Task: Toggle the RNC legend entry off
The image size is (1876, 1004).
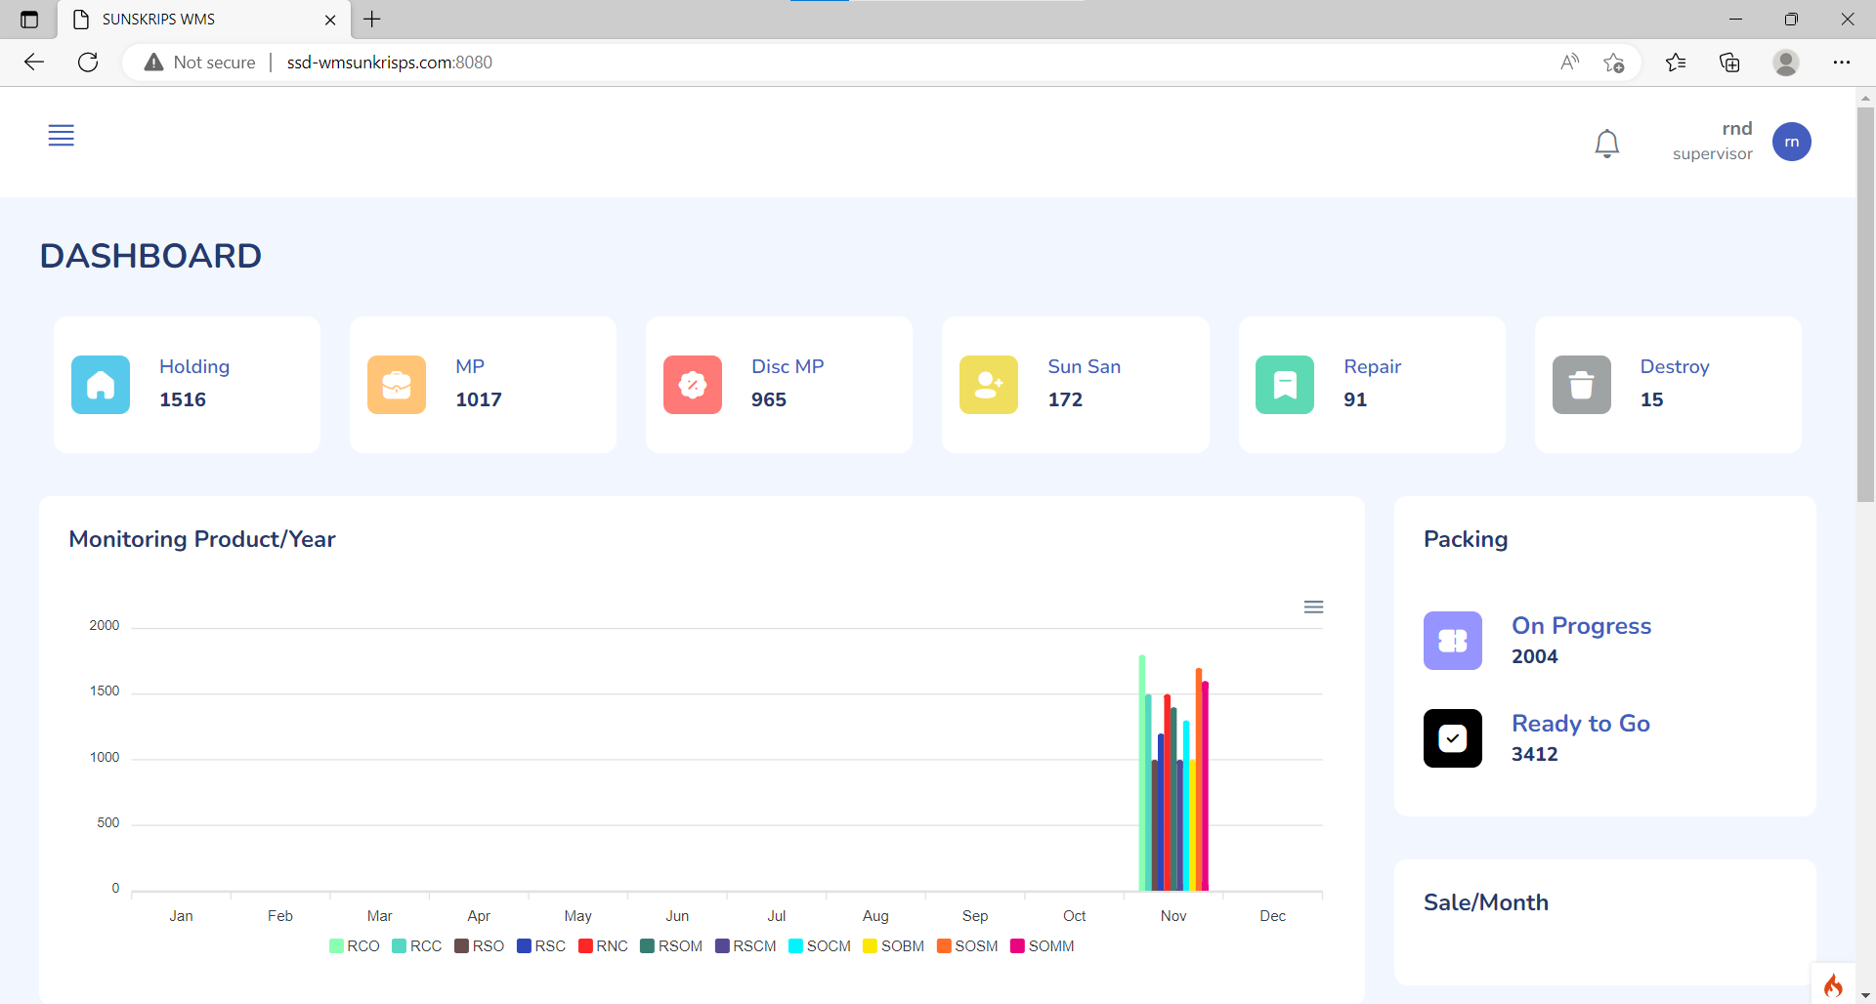Action: click(x=603, y=945)
